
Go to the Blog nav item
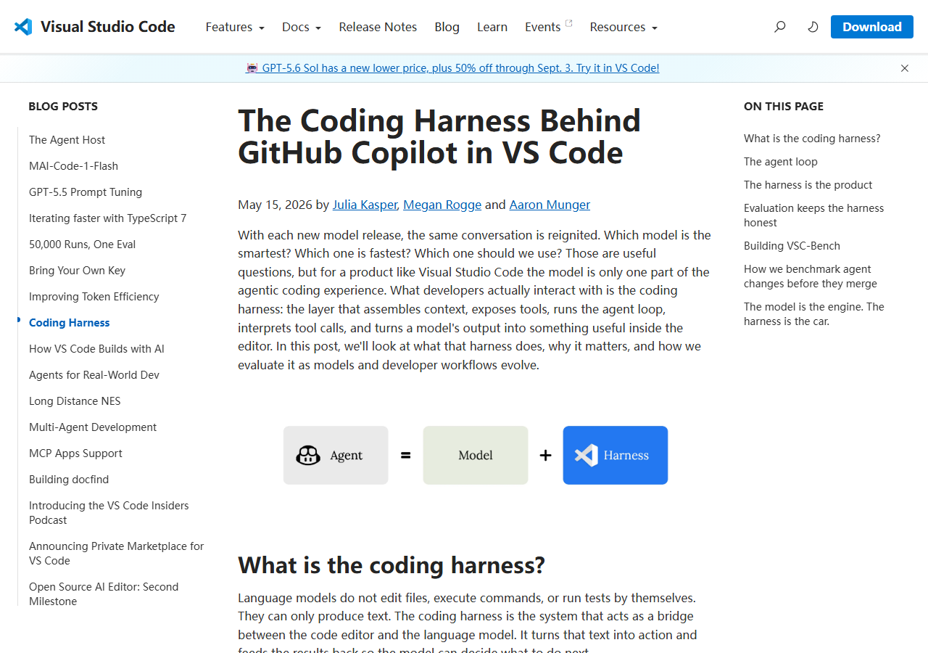click(x=447, y=27)
